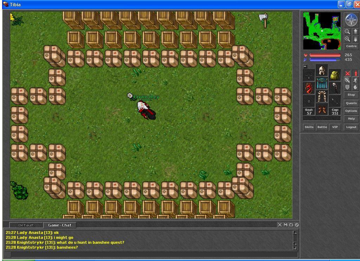The image size is (360, 261).
Task: Select the skull staff weapon slot
Action: (335, 88)
